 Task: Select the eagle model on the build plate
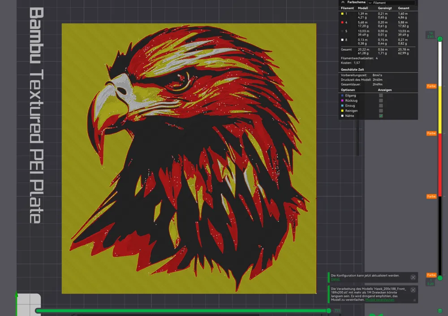[x=189, y=158]
